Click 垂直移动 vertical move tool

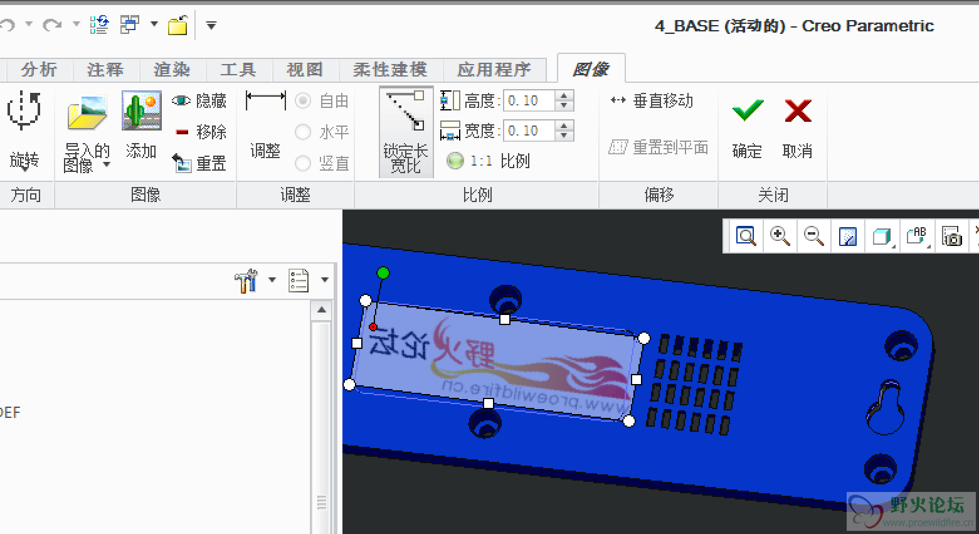[x=651, y=100]
